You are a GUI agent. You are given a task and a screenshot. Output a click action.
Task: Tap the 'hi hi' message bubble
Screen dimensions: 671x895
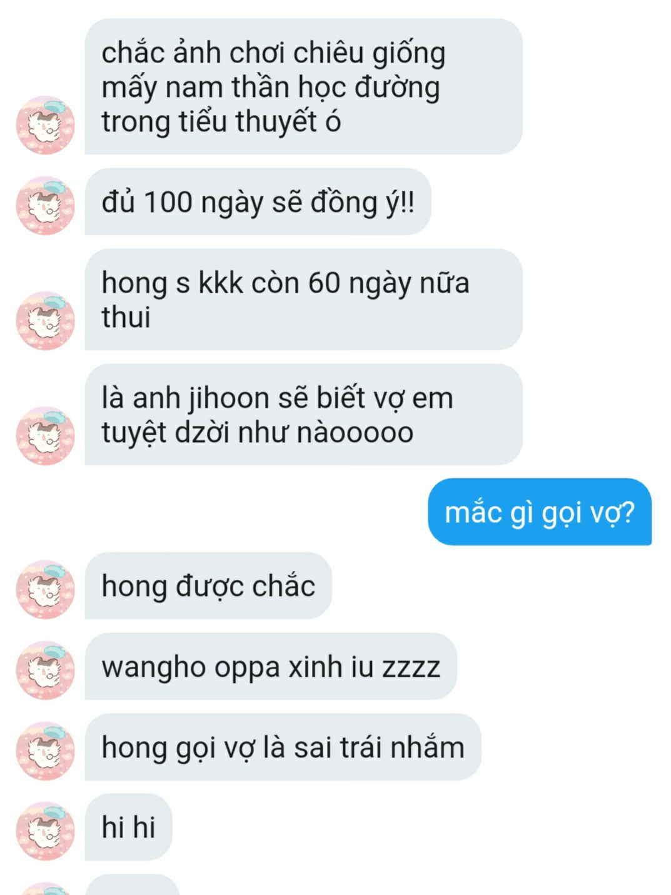128,827
